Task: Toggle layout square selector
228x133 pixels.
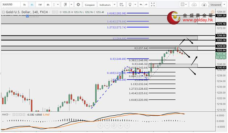Action: (182, 4)
